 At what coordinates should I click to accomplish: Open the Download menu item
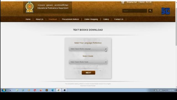53,19
